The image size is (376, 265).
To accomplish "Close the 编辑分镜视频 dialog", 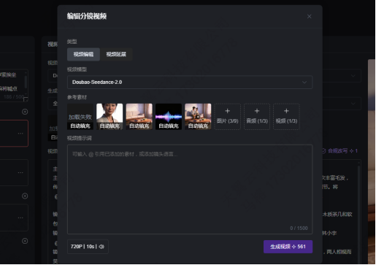I will 309,17.
